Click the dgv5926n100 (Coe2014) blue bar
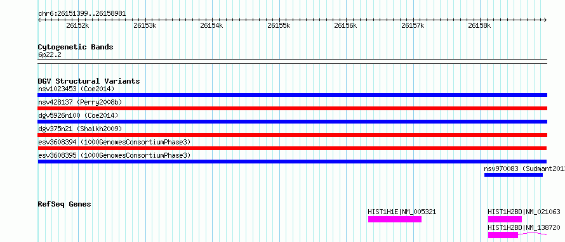The height and width of the screenshot is (242, 565). (292, 122)
